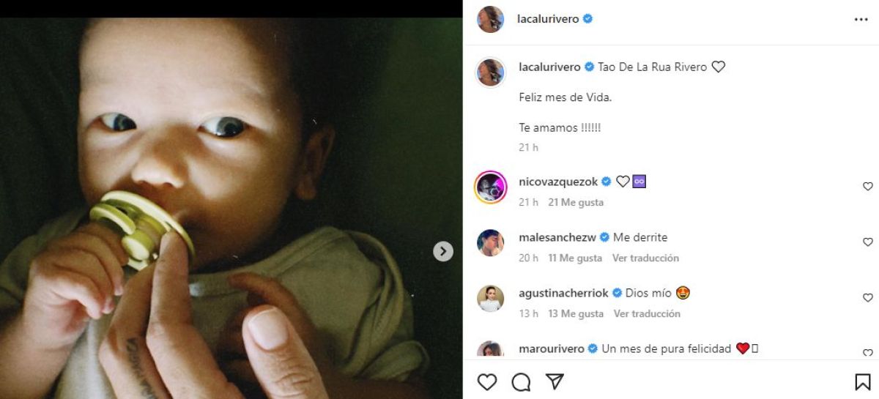
Task: Like the post with the heart icon
Action: tap(487, 381)
